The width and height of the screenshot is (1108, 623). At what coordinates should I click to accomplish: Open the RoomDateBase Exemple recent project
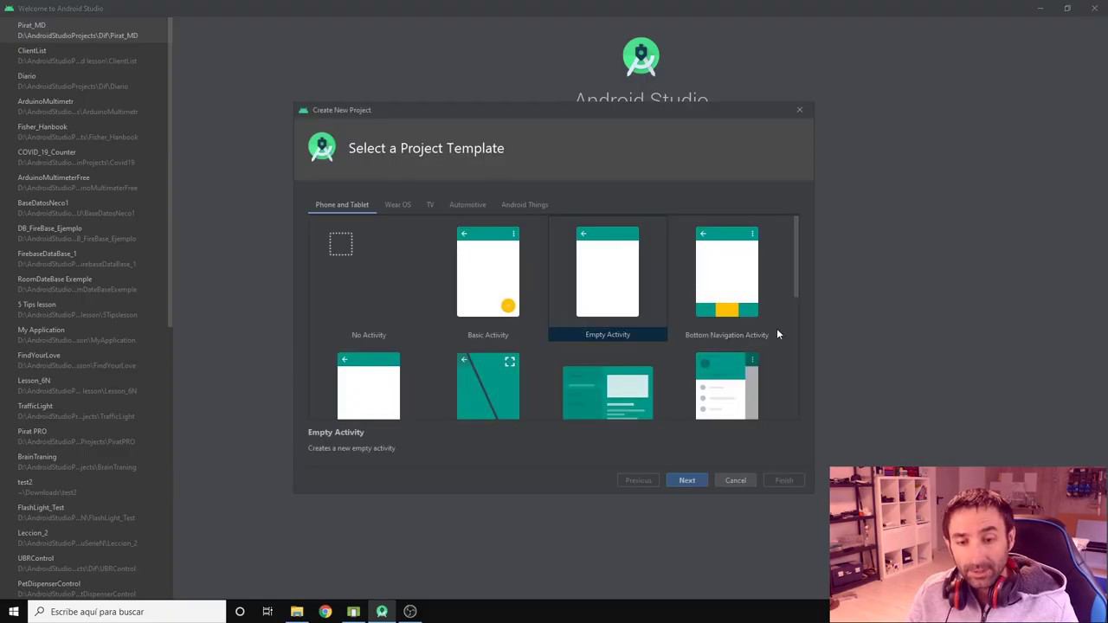click(x=84, y=284)
